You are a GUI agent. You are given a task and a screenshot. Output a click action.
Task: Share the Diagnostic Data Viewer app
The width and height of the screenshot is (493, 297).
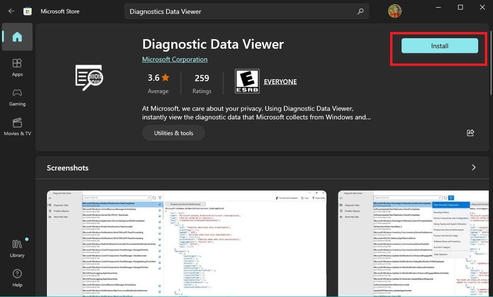click(471, 133)
